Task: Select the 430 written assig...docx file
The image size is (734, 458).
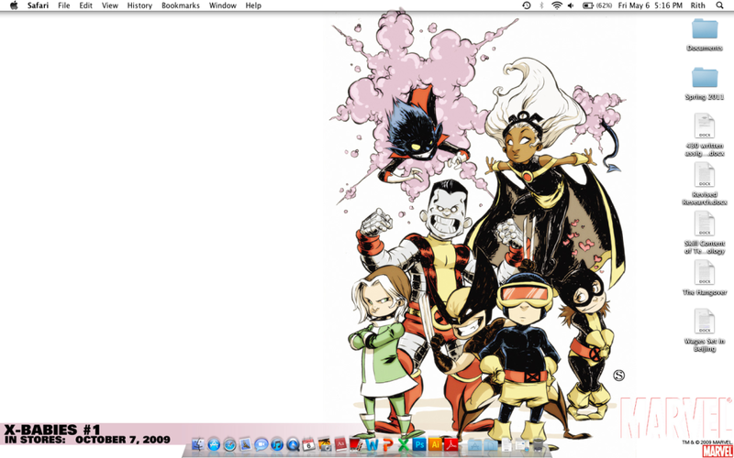Action: click(705, 135)
